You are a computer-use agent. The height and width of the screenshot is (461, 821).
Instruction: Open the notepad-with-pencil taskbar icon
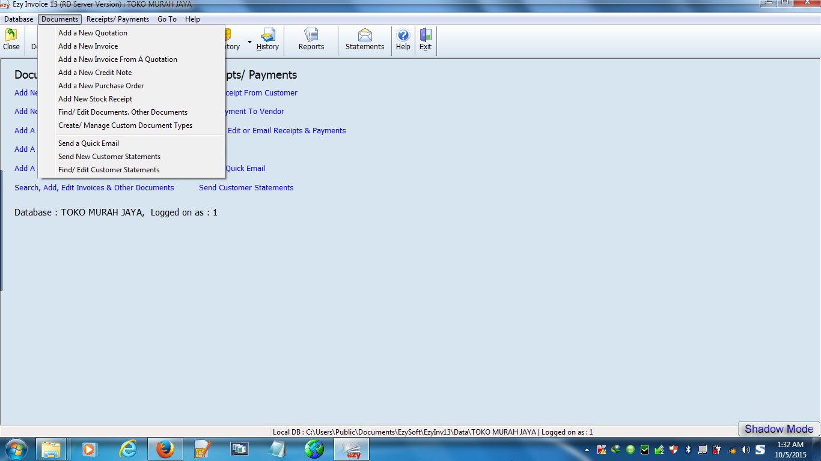203,449
